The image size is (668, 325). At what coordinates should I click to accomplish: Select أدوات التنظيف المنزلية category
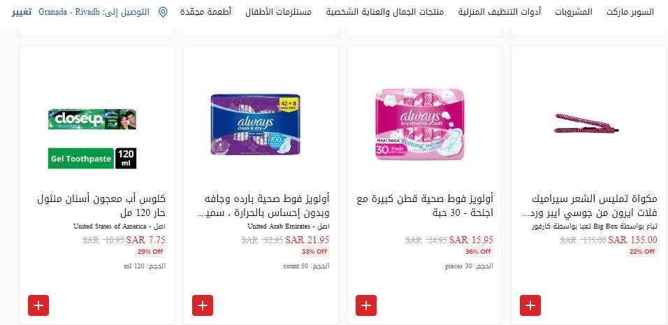tap(500, 12)
